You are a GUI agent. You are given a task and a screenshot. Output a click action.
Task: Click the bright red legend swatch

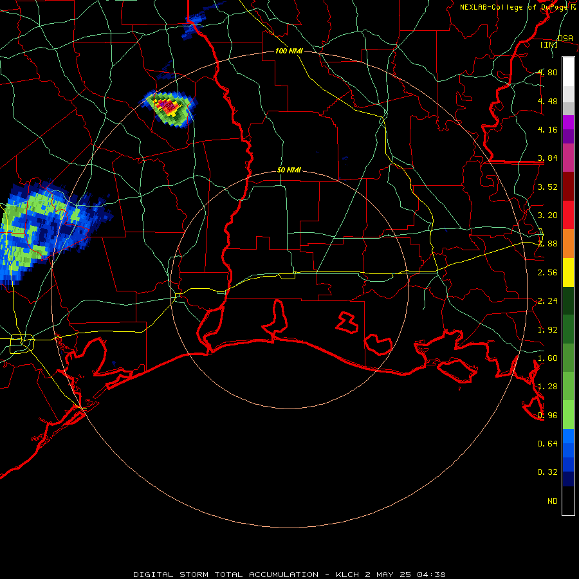568,215
